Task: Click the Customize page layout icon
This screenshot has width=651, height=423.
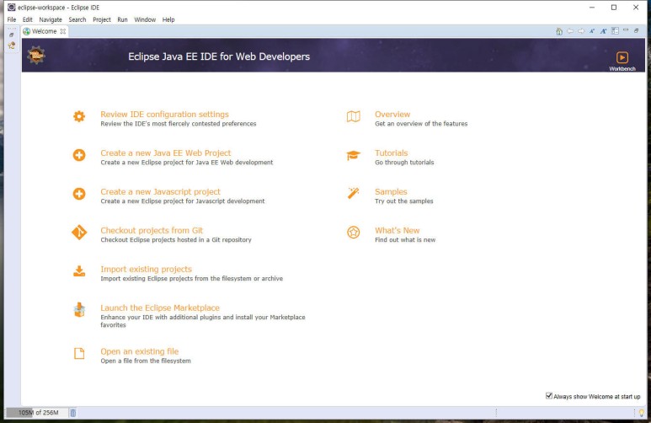Action: click(x=615, y=31)
